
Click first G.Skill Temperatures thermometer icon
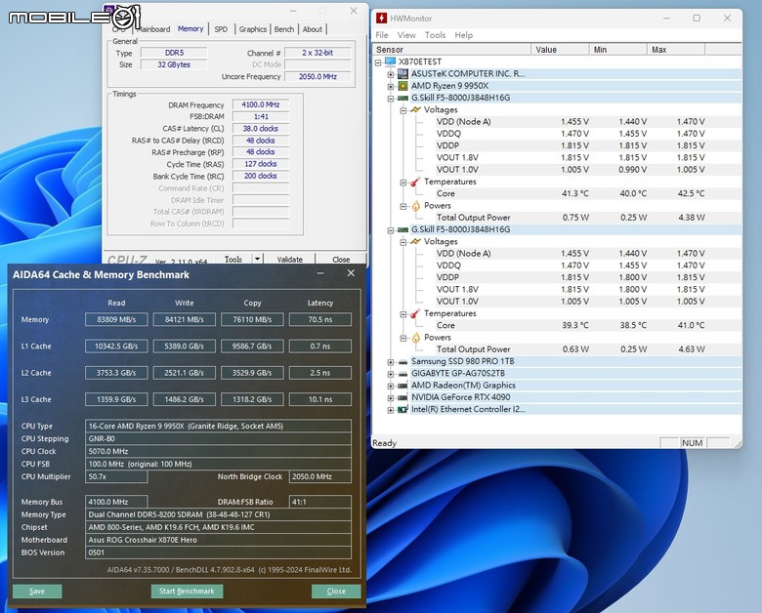tap(415, 182)
